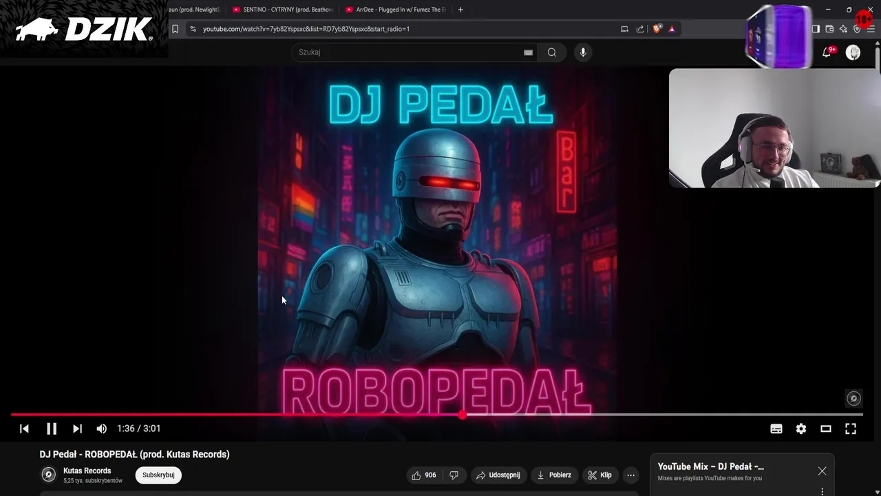
Task: Switch to ArrDee - Plugged In tab
Action: (395, 10)
